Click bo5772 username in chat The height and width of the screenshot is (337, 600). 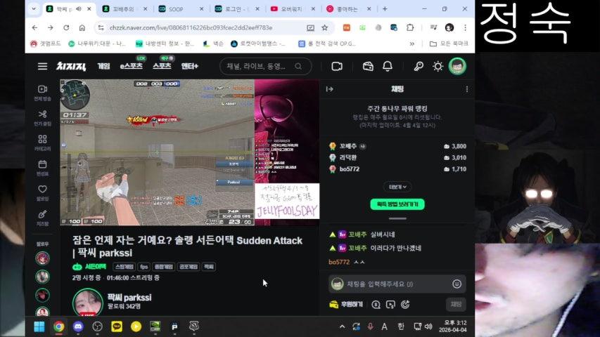(339, 262)
